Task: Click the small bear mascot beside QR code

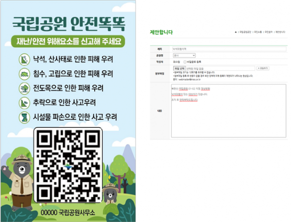Action: 111,193
